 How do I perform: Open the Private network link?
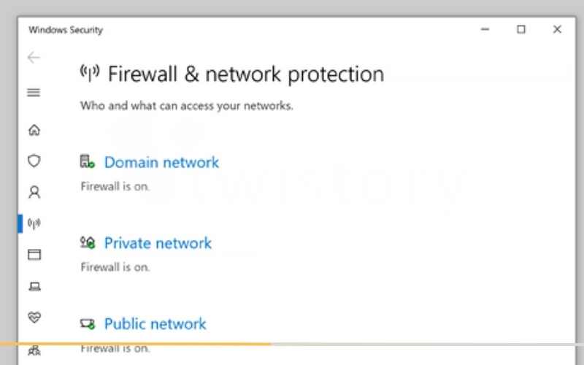tap(158, 243)
